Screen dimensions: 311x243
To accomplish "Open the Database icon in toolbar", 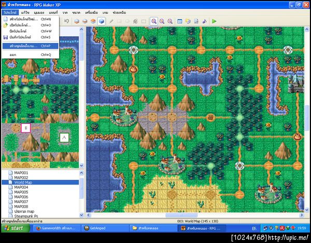I will click(x=180, y=21).
